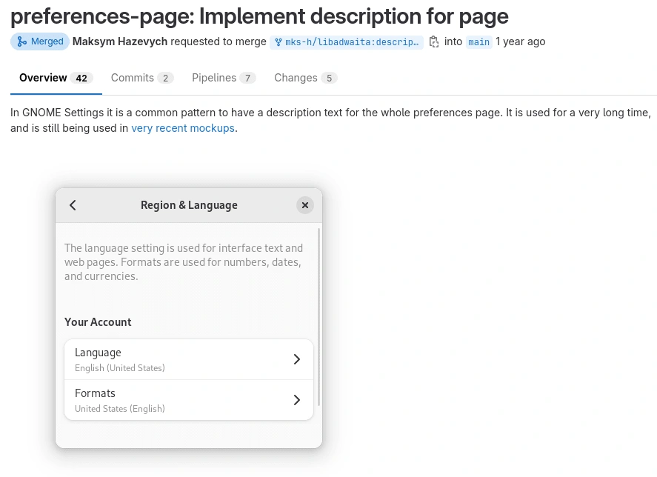Copy the source branch name

pos(434,42)
